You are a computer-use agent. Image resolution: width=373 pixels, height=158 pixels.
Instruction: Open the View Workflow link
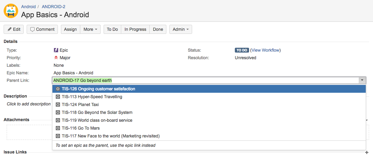tap(265, 50)
